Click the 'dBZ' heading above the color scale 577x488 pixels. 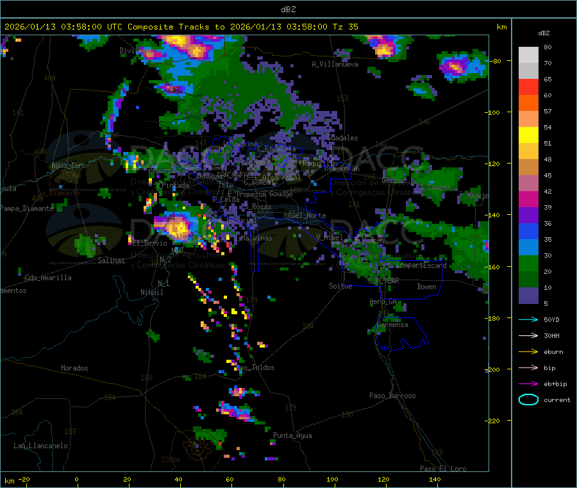544,33
